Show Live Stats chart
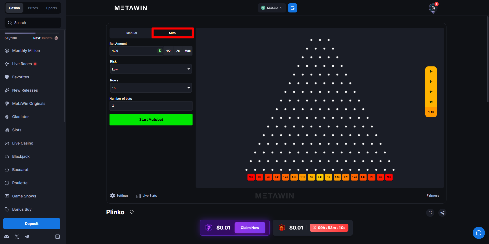The width and height of the screenshot is (489, 244). click(146, 196)
